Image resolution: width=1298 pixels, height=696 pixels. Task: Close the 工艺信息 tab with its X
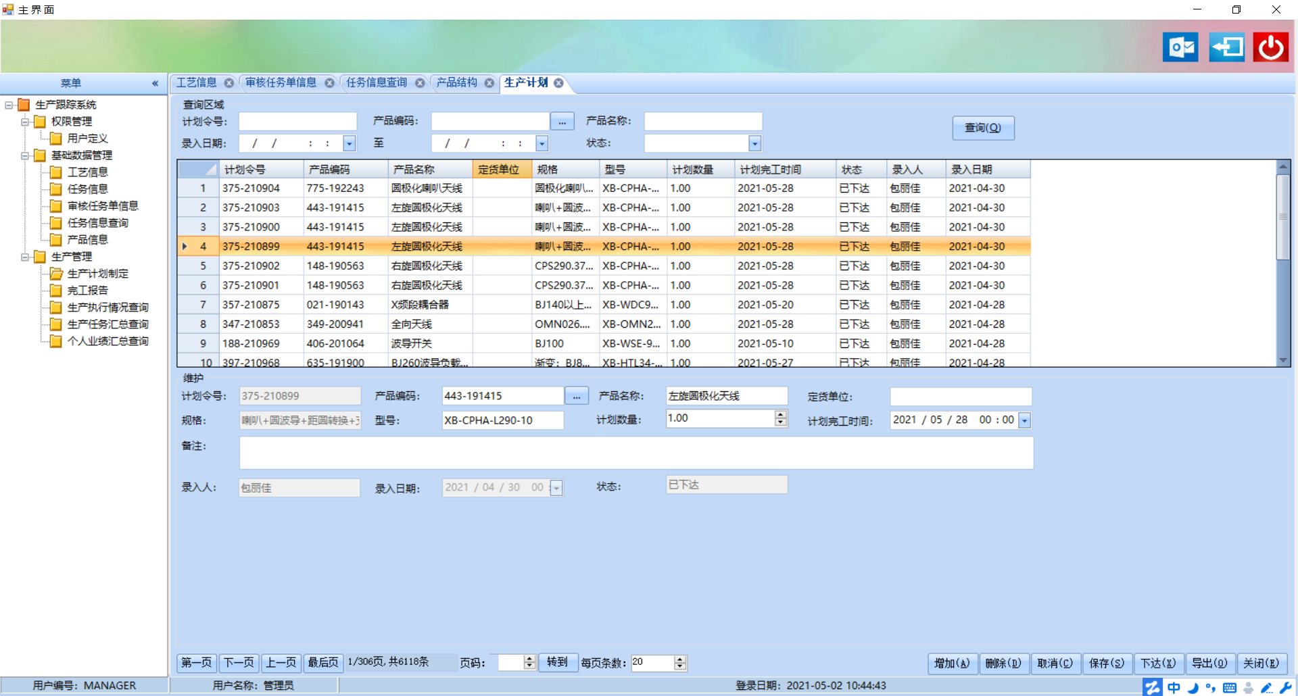229,82
